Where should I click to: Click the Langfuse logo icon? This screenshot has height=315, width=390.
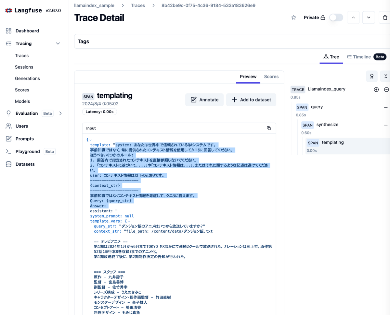pos(8,10)
